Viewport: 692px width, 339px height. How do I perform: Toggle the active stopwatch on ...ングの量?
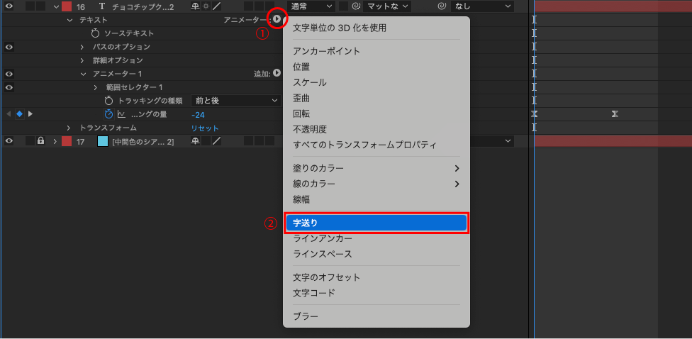[x=109, y=114]
